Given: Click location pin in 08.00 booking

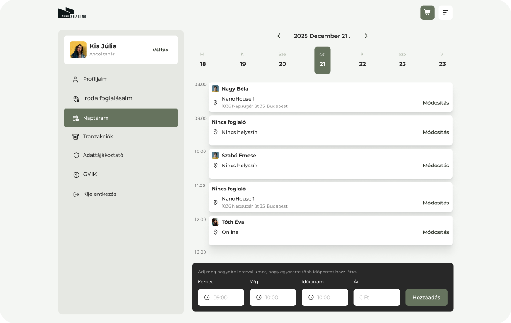Looking at the screenshot, I should pyautogui.click(x=215, y=102).
